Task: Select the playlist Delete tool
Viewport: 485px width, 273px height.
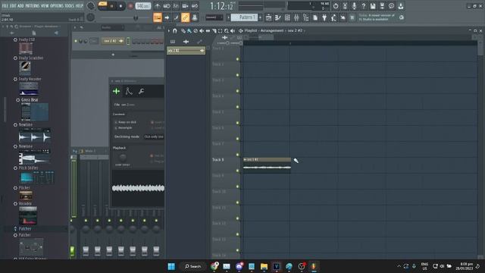Action: (x=196, y=30)
